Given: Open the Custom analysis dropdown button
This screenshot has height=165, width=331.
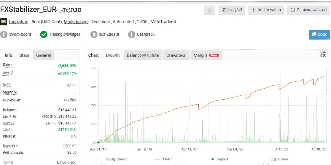Looking at the screenshot, I should pos(309,10).
